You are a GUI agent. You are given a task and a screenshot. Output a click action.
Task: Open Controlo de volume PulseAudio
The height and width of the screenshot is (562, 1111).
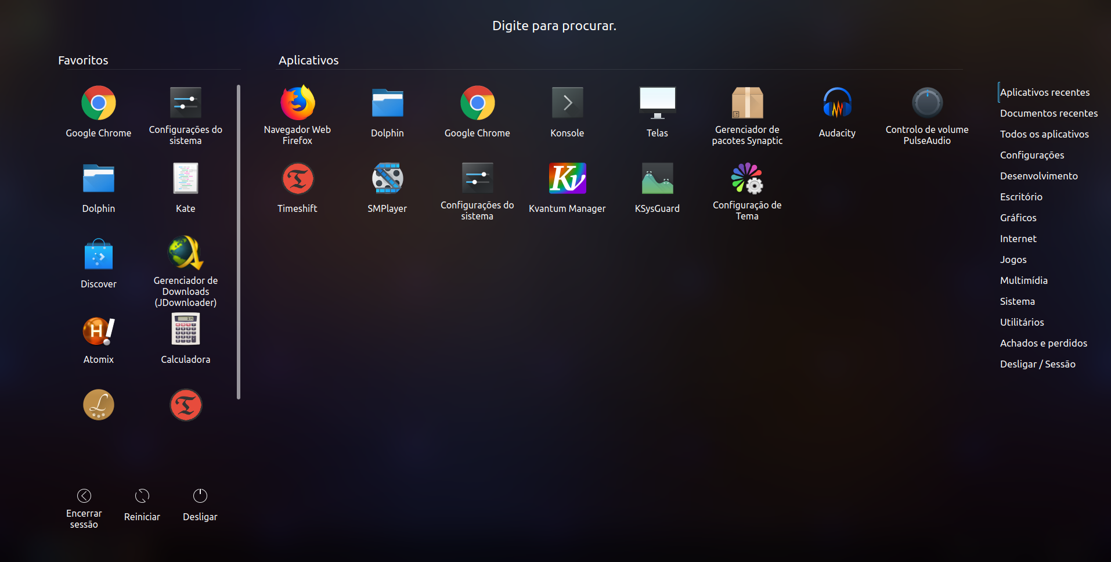pyautogui.click(x=927, y=115)
